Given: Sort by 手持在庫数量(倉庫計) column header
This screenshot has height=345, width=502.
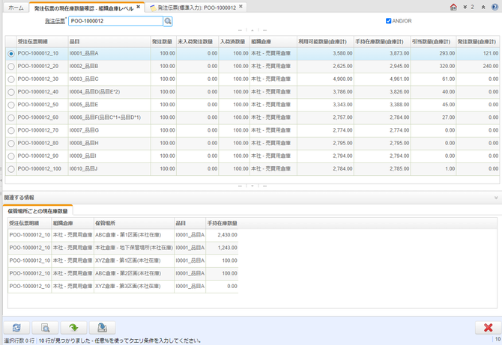Looking at the screenshot, I should 382,42.
